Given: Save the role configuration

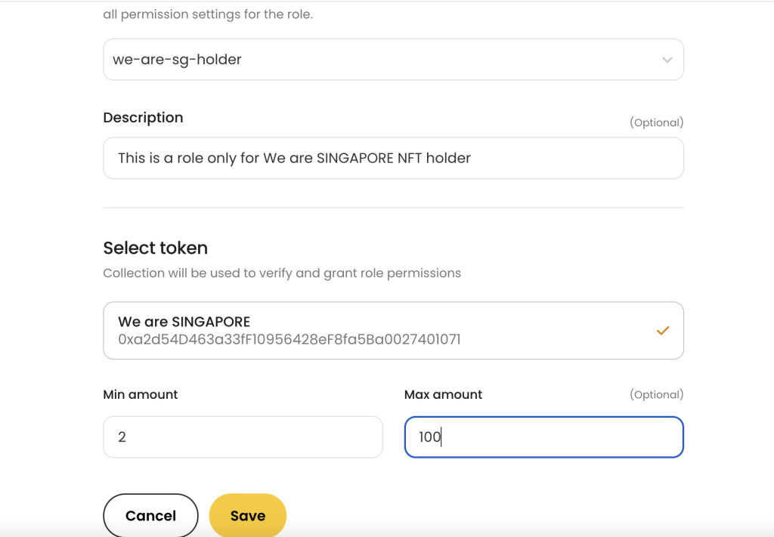Looking at the screenshot, I should 247,515.
